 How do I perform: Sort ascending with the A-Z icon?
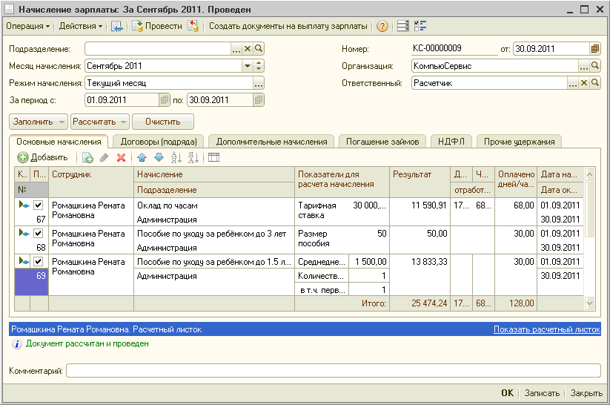(x=176, y=158)
